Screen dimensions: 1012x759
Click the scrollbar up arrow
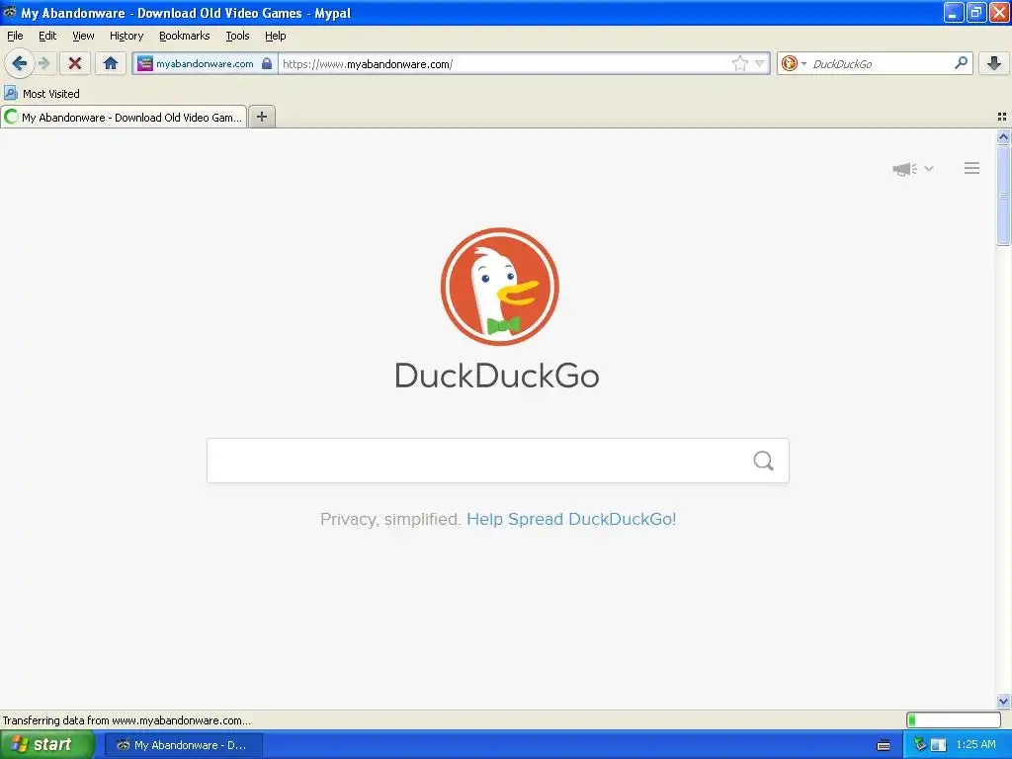tap(1003, 136)
